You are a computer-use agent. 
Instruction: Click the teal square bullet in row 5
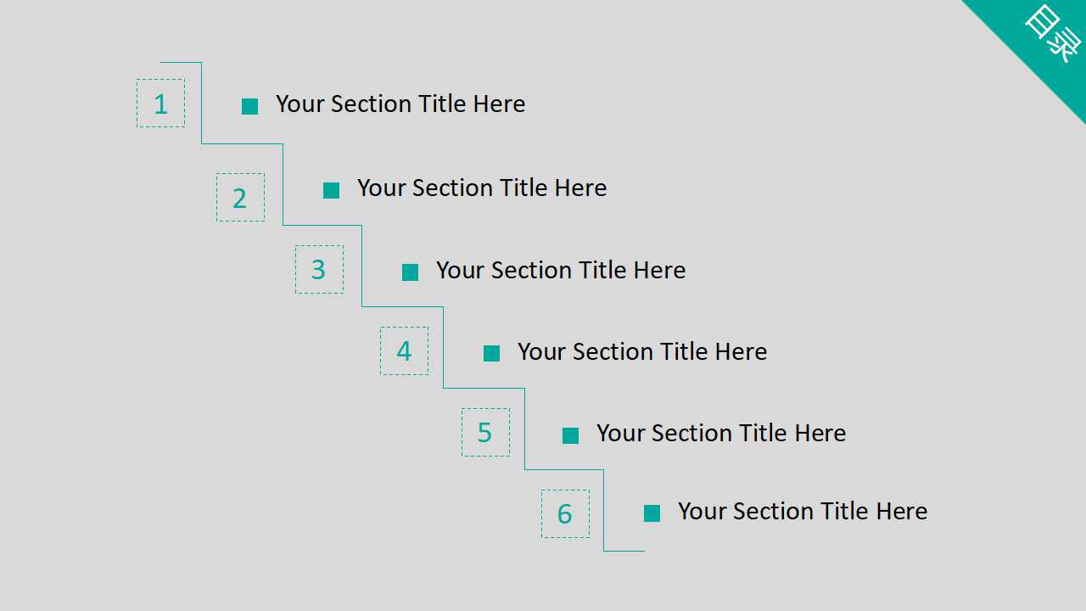tap(570, 435)
